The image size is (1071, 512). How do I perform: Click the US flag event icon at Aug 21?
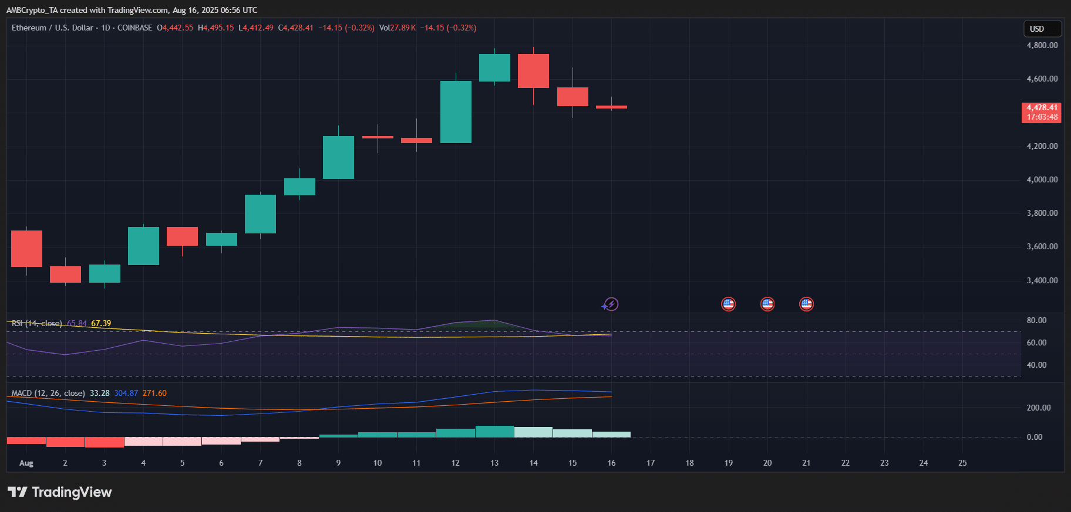806,304
